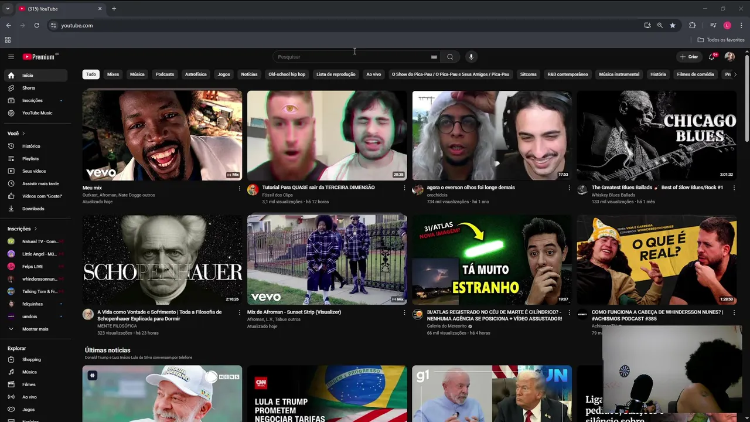Open options for Sunset Strip mix
Viewport: 750px width, 422px height.
(x=404, y=312)
